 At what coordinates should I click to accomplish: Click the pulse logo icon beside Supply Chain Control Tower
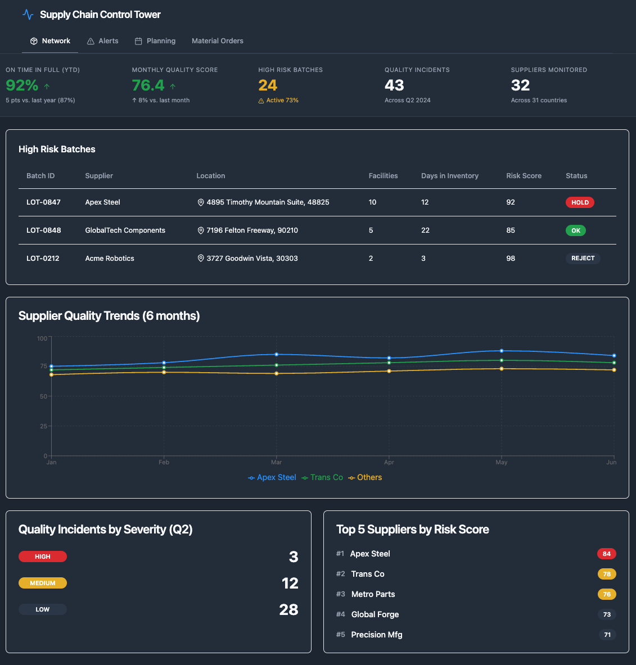click(28, 15)
